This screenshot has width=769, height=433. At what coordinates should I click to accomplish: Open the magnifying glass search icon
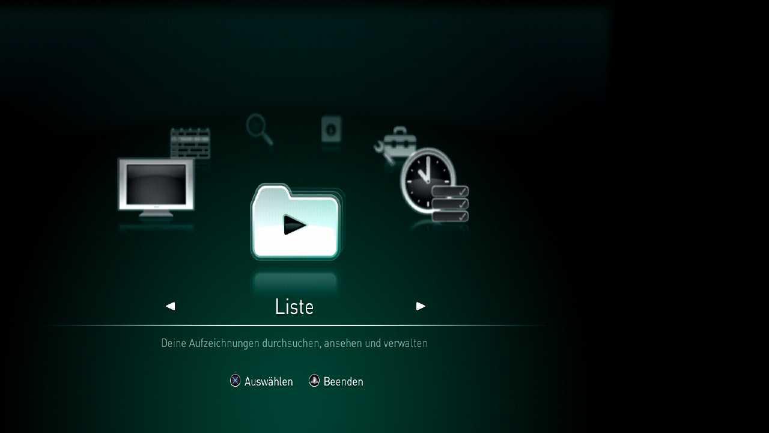tap(260, 129)
